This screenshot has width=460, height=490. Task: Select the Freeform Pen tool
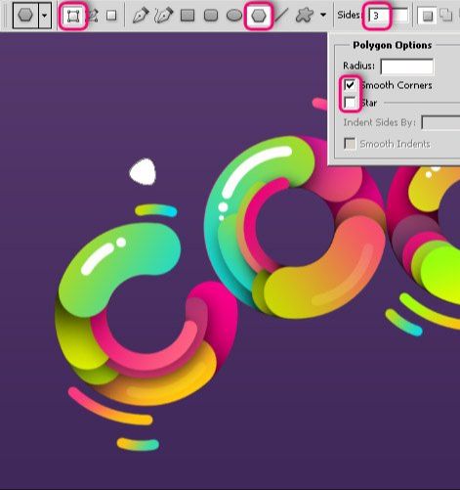click(163, 16)
